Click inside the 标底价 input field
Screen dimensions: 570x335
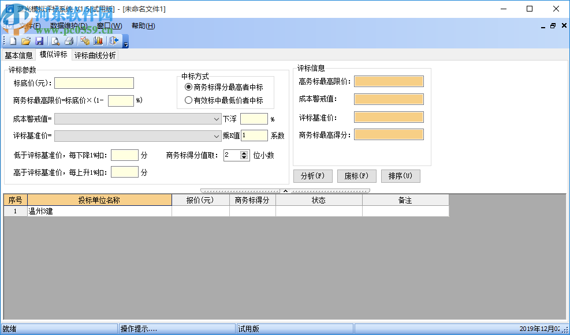coord(94,82)
